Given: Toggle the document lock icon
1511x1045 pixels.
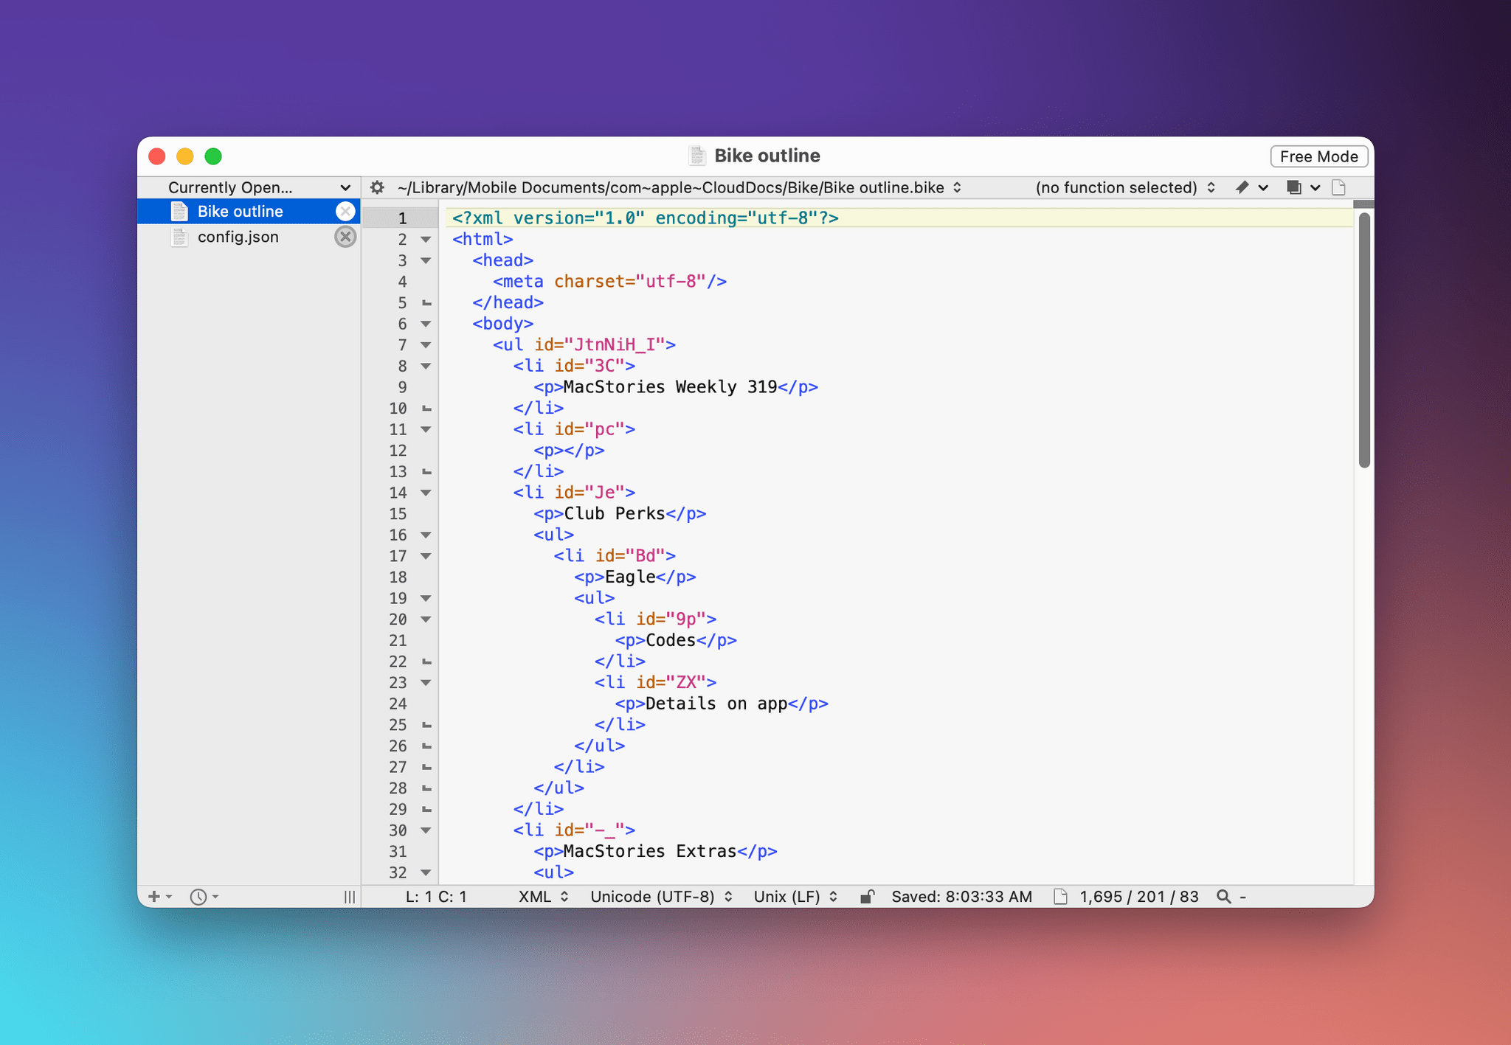Looking at the screenshot, I should (x=868, y=897).
